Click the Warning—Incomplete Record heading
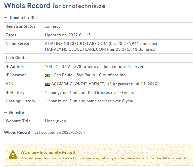 48,152
